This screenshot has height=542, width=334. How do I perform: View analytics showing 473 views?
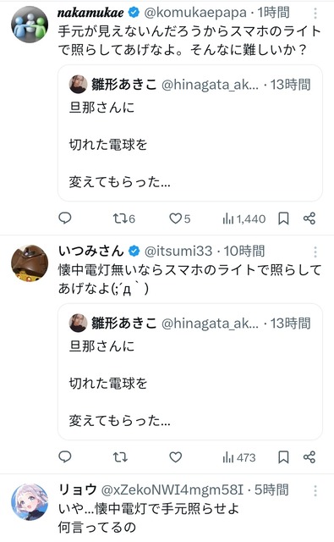(239, 457)
